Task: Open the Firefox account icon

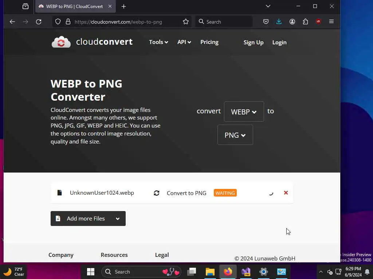Action: click(292, 21)
